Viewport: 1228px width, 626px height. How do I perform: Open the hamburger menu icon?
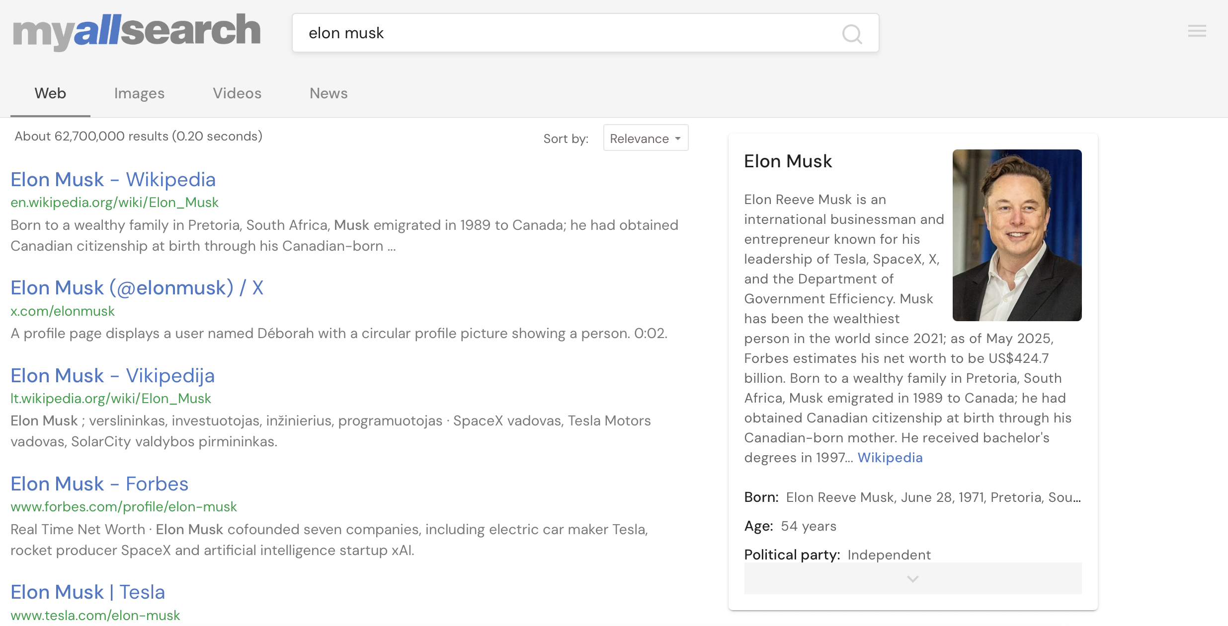[1197, 31]
